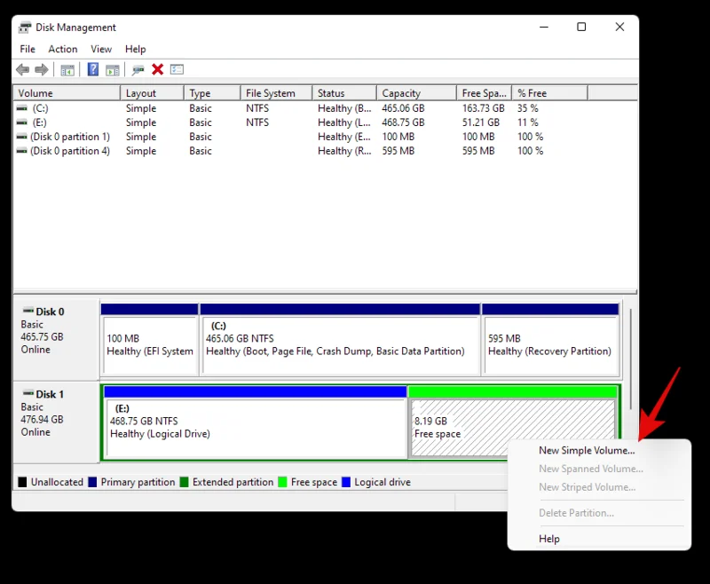Toggle the Show/Hide Action Pane icon
Screen dimensions: 710x584
113,69
